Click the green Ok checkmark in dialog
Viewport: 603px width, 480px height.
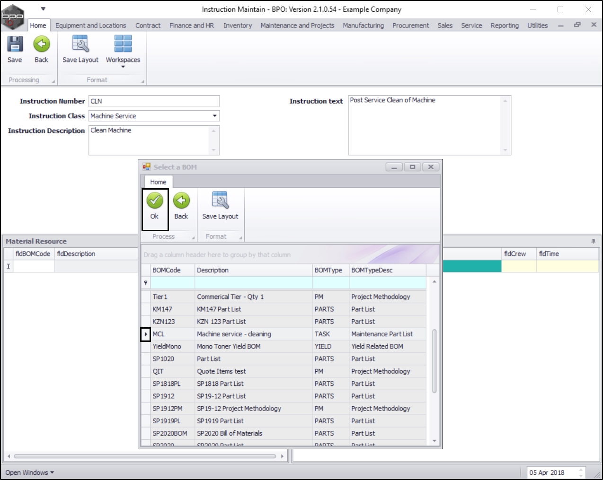[155, 201]
